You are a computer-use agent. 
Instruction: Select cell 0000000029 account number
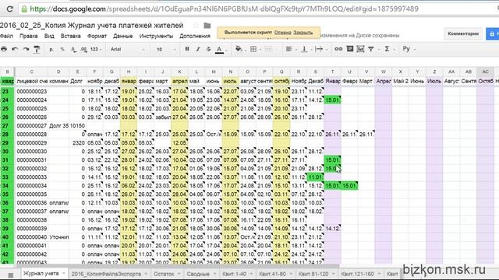32,143
